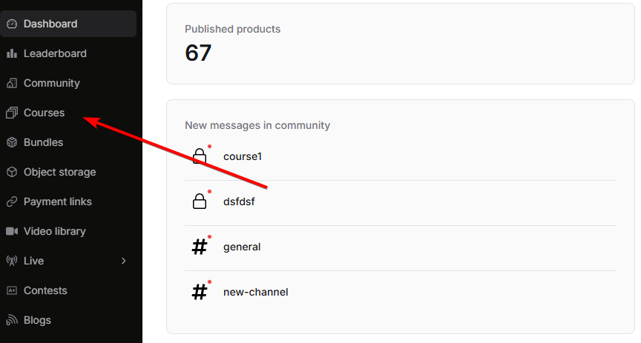Open the general channel
This screenshot has height=343, width=641.
click(x=242, y=247)
